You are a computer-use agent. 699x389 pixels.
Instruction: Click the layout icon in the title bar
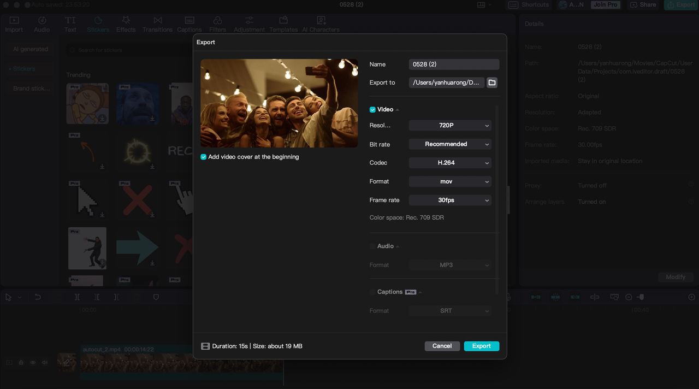481,5
